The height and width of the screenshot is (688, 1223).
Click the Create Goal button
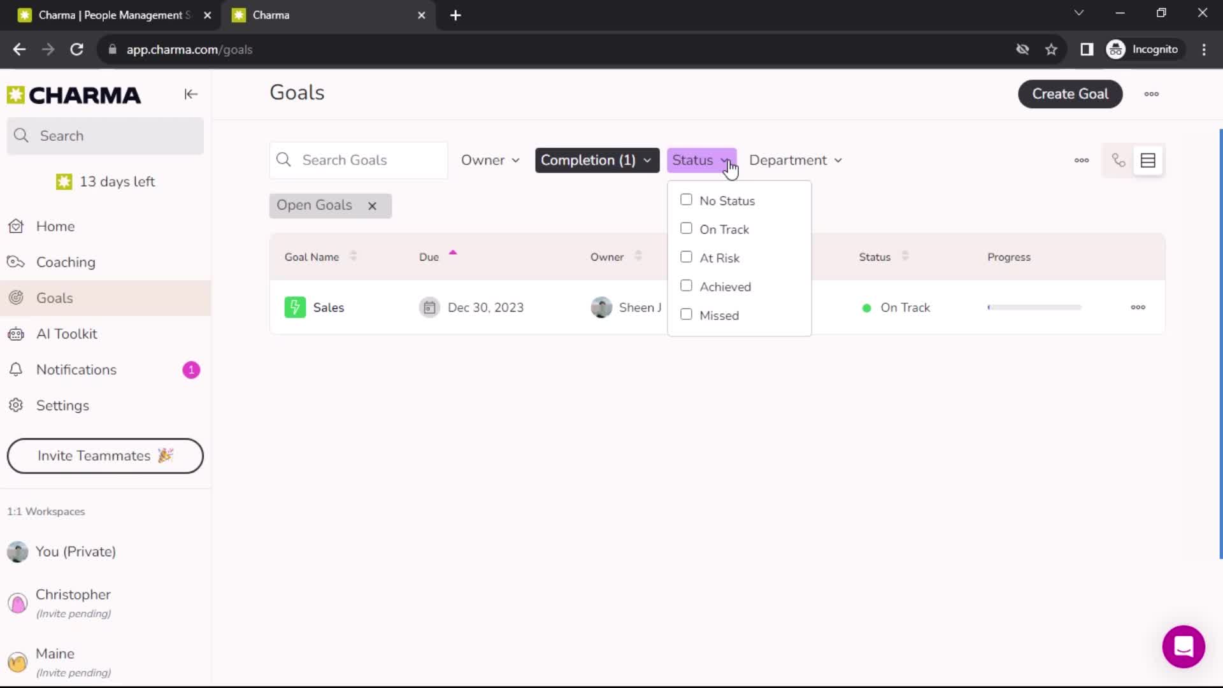coord(1069,93)
